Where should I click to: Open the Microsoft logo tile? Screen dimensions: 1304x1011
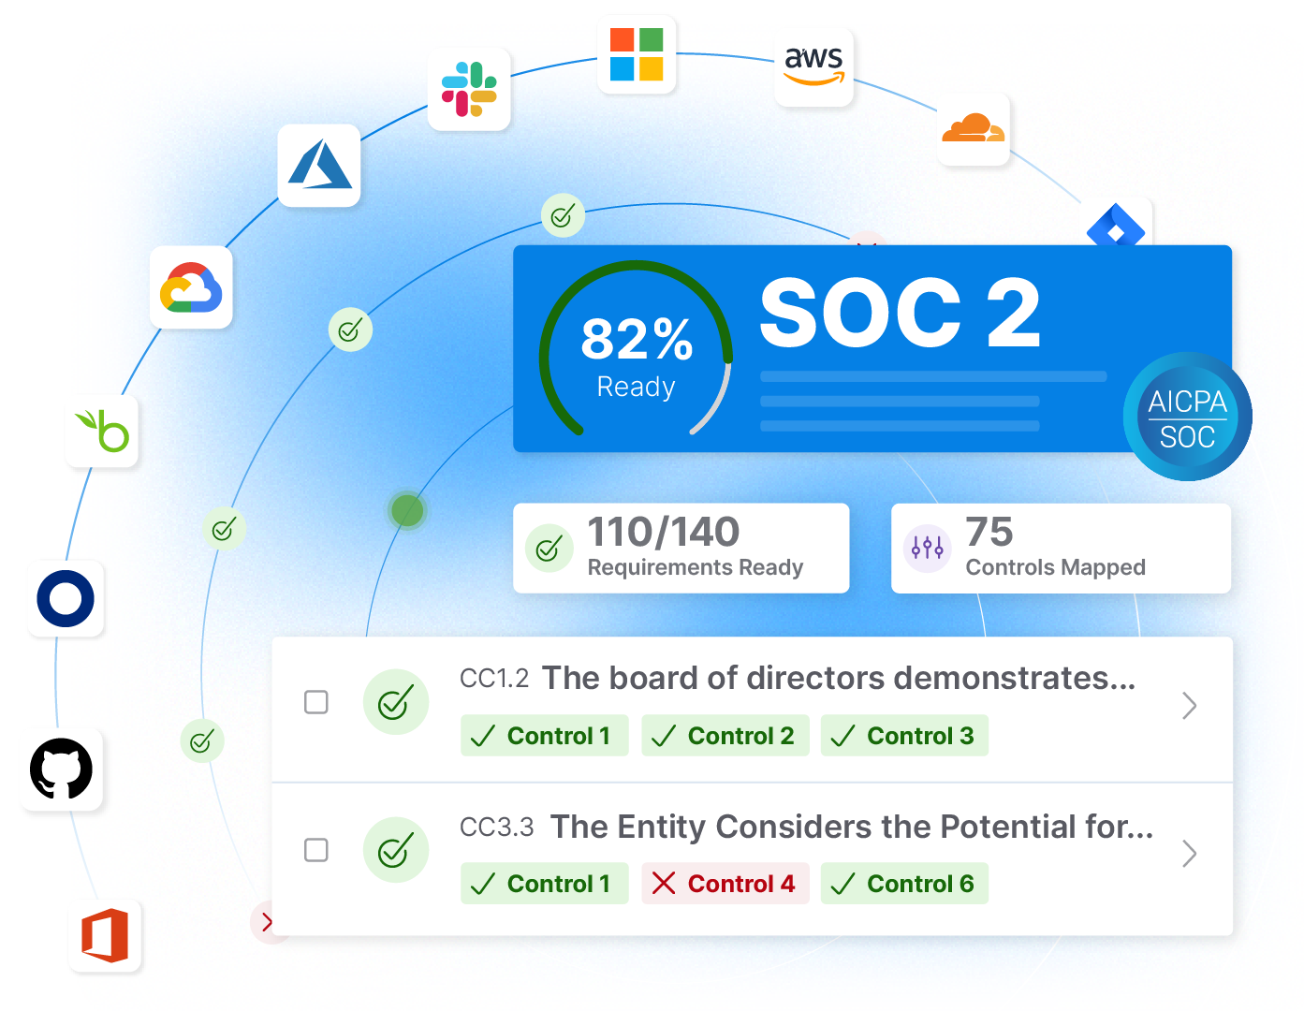click(x=637, y=54)
